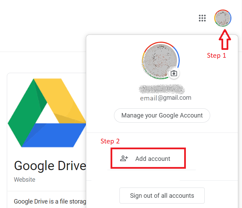Click the Google Drive triangle logo
242x208 pixels.
(47, 113)
